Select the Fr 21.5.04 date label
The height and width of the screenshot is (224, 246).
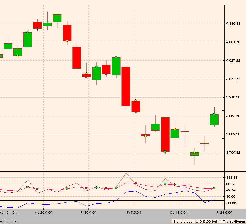224,213
